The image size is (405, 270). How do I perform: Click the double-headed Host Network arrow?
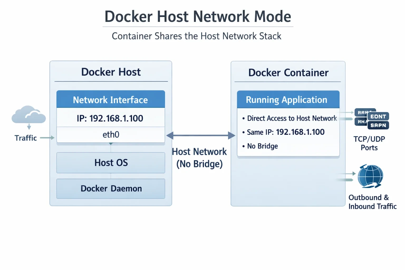click(x=201, y=136)
